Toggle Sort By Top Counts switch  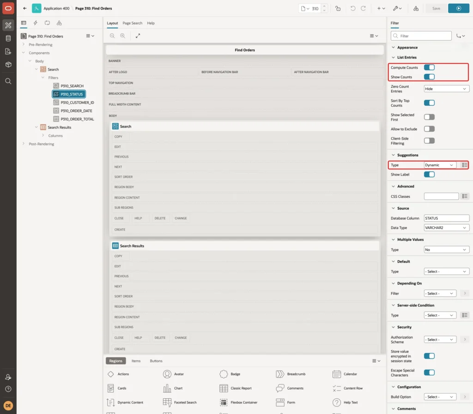tap(429, 103)
